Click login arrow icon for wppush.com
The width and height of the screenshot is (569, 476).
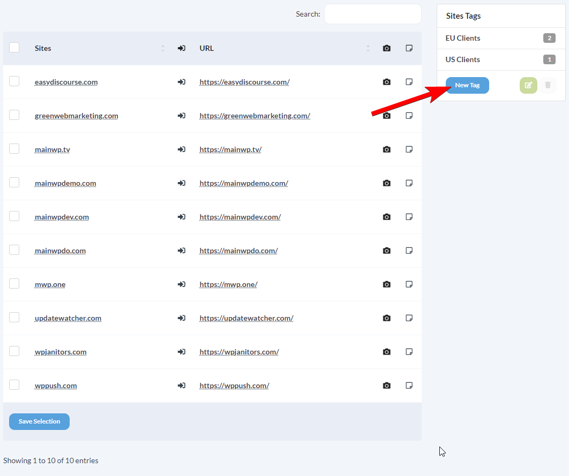click(182, 386)
